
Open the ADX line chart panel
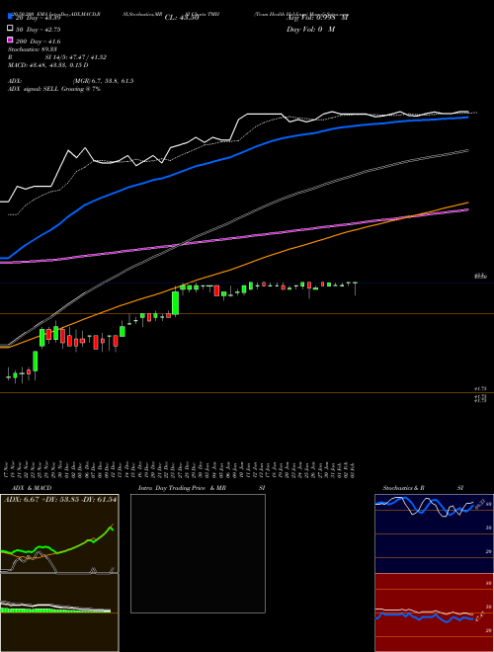pos(59,533)
